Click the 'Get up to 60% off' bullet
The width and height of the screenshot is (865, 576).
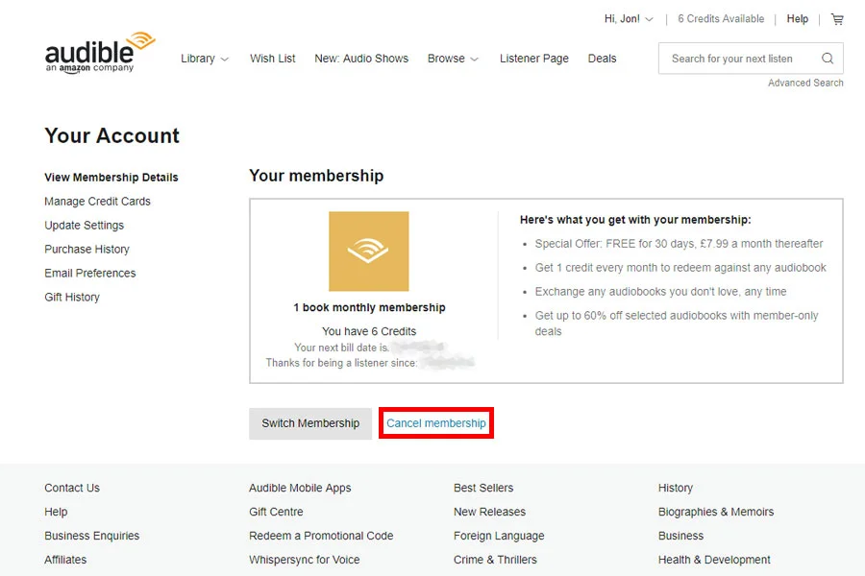point(677,324)
